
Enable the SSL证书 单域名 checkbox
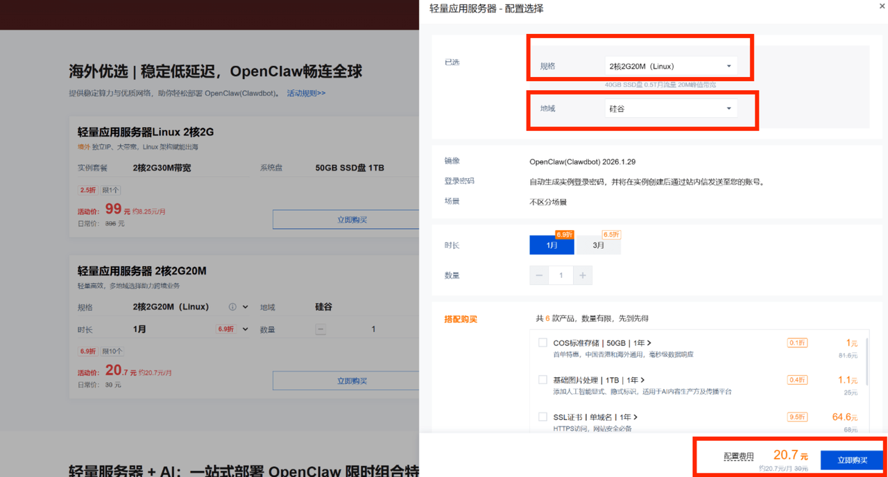pyautogui.click(x=543, y=417)
